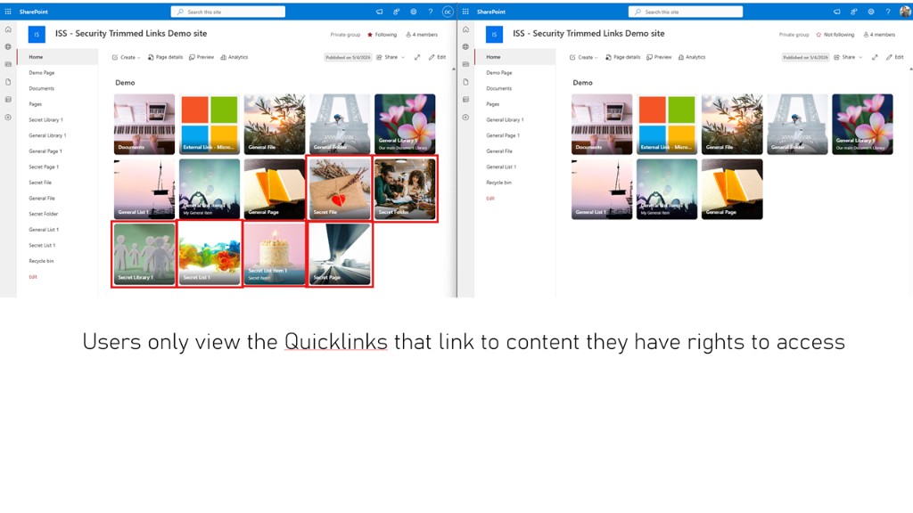Click the Secret List 1 colorful tile
This screenshot has width=913, height=513.
coord(210,254)
